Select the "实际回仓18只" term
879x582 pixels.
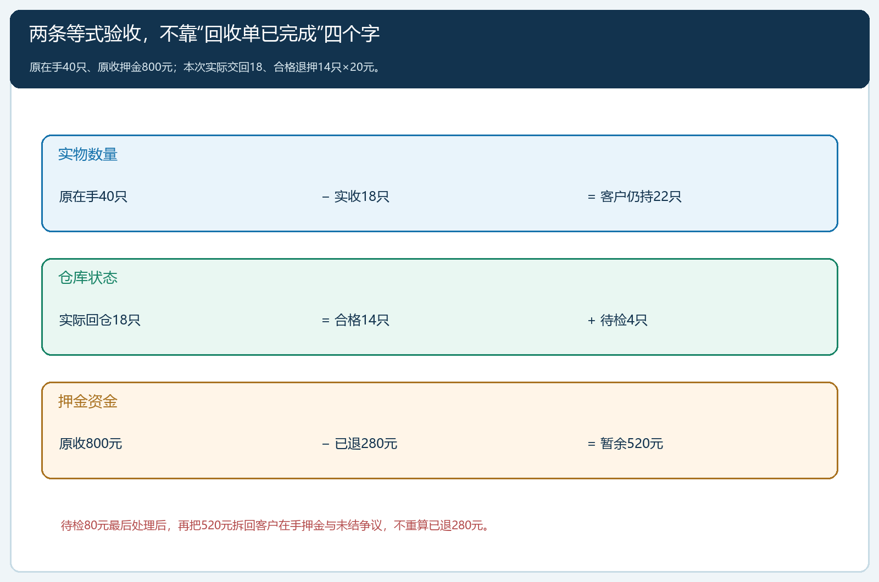(100, 320)
